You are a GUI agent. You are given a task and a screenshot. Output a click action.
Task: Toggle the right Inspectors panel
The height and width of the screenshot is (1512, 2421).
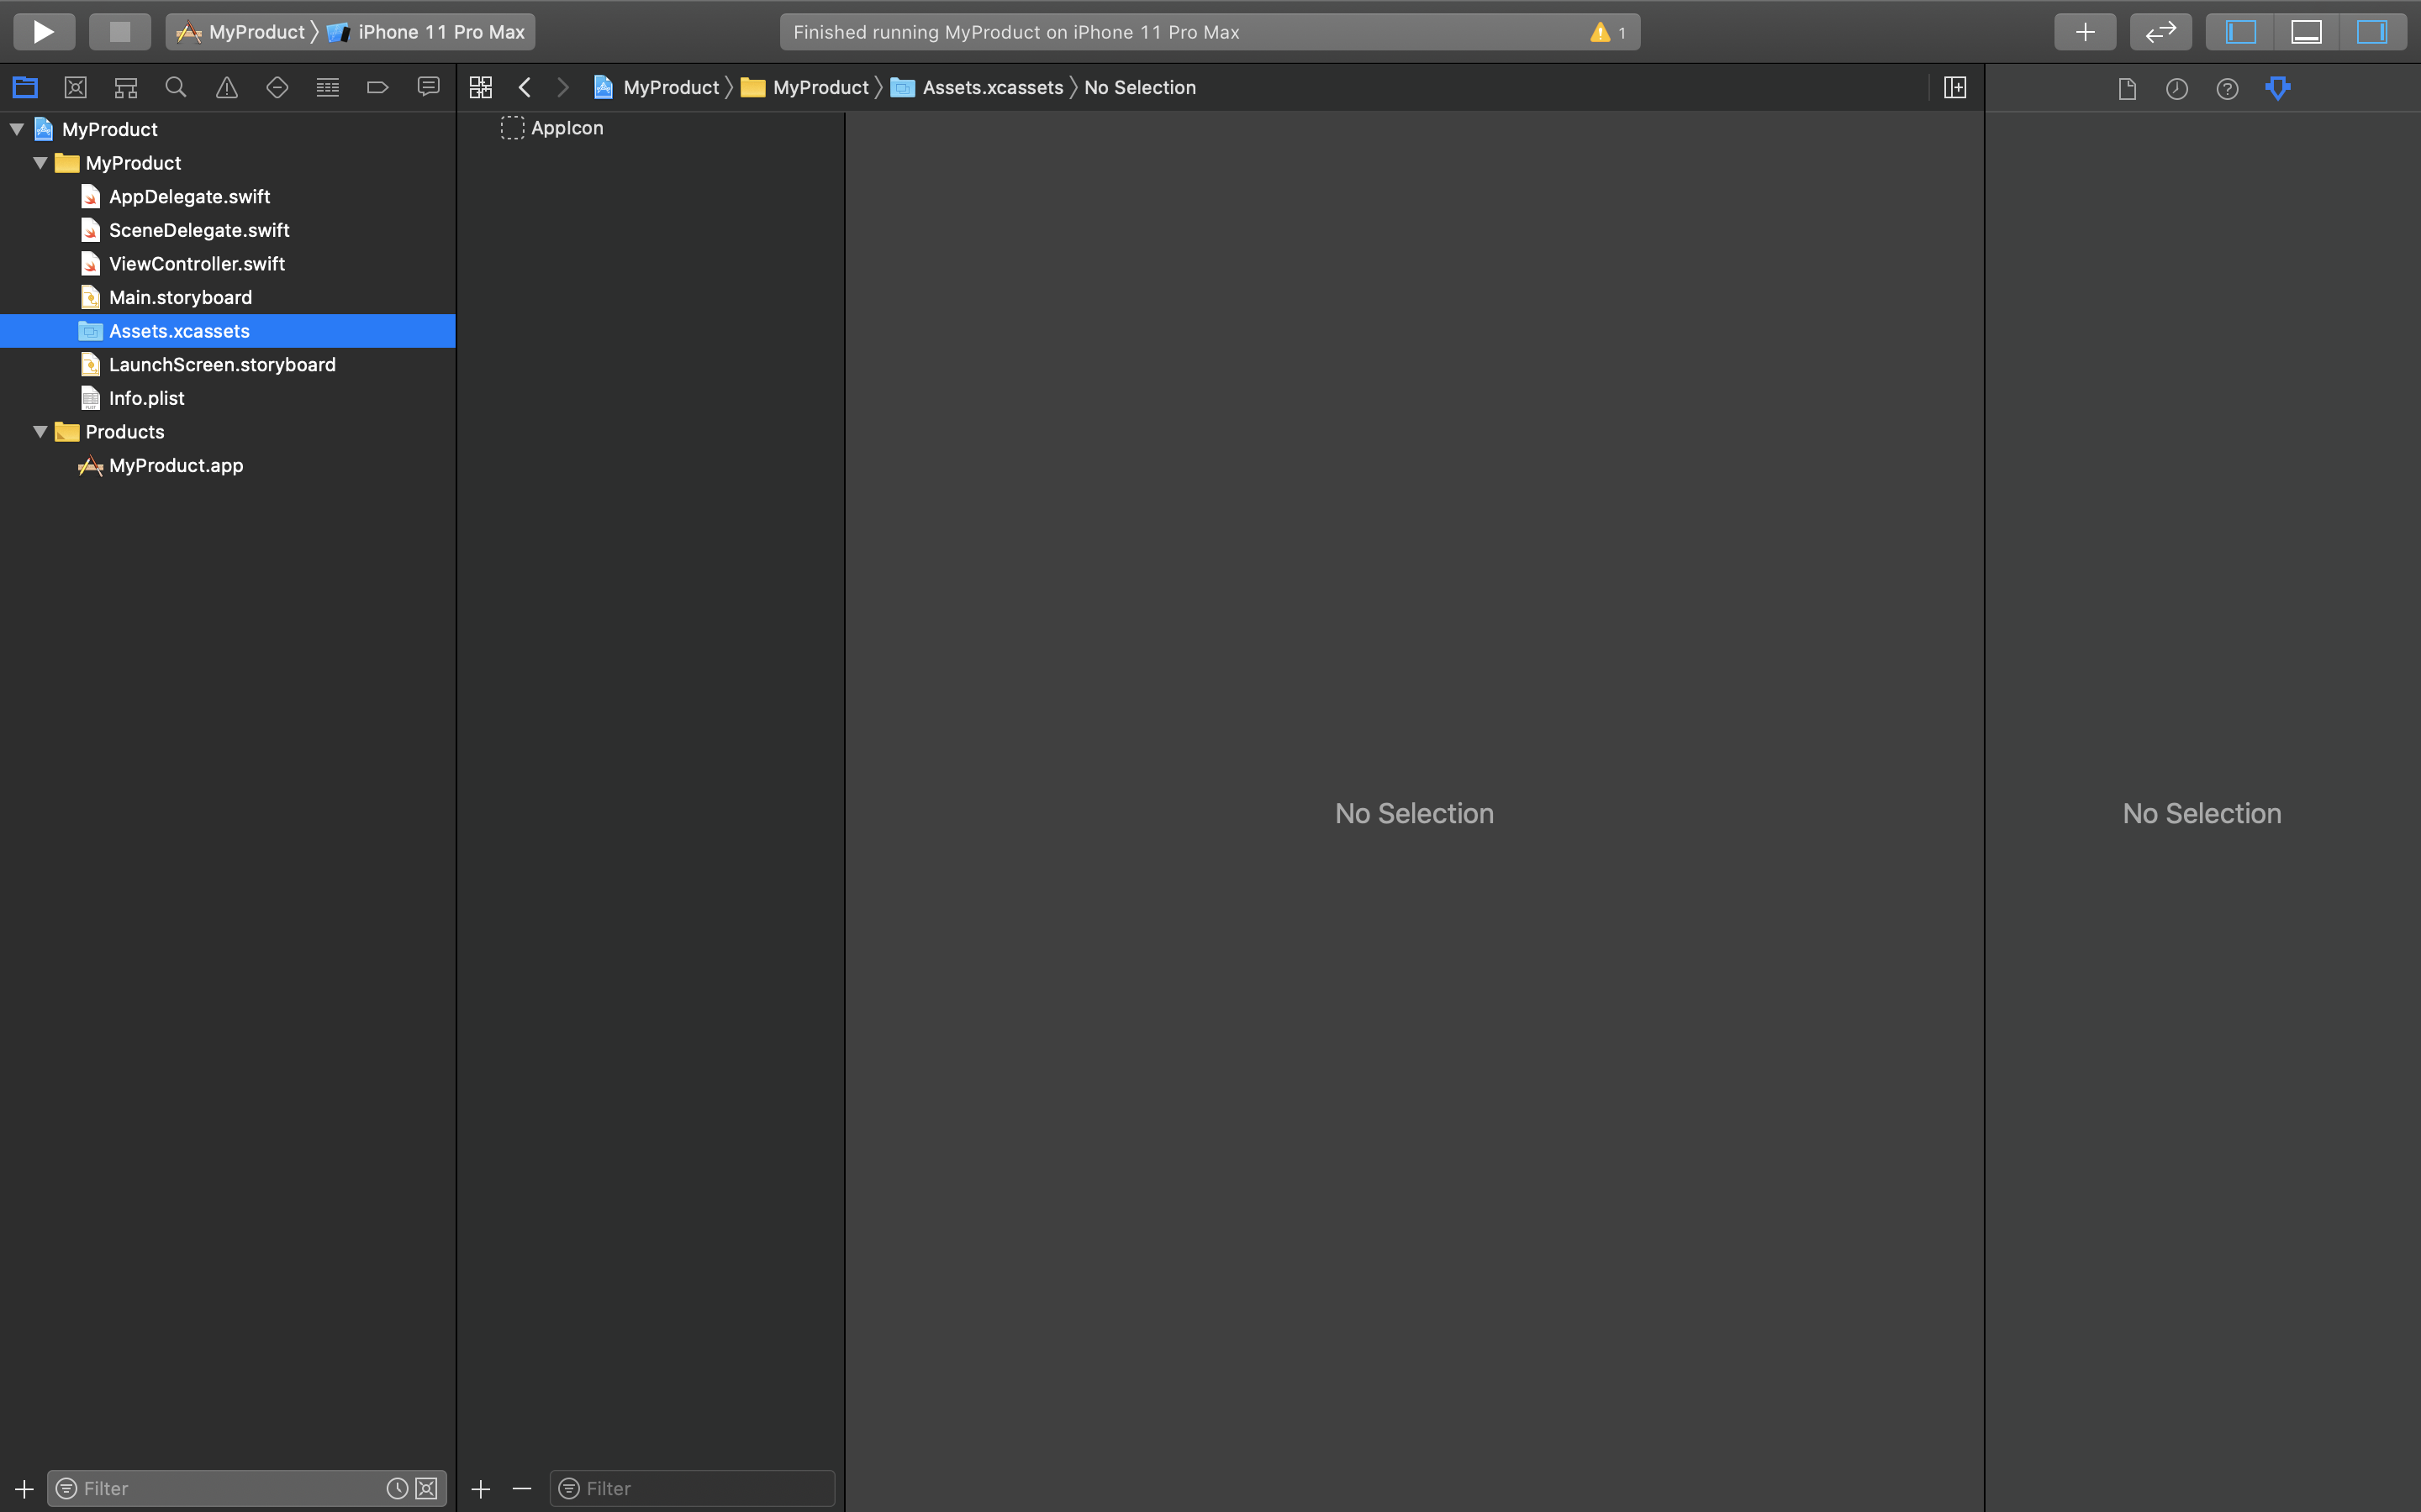pyautogui.click(x=2371, y=32)
